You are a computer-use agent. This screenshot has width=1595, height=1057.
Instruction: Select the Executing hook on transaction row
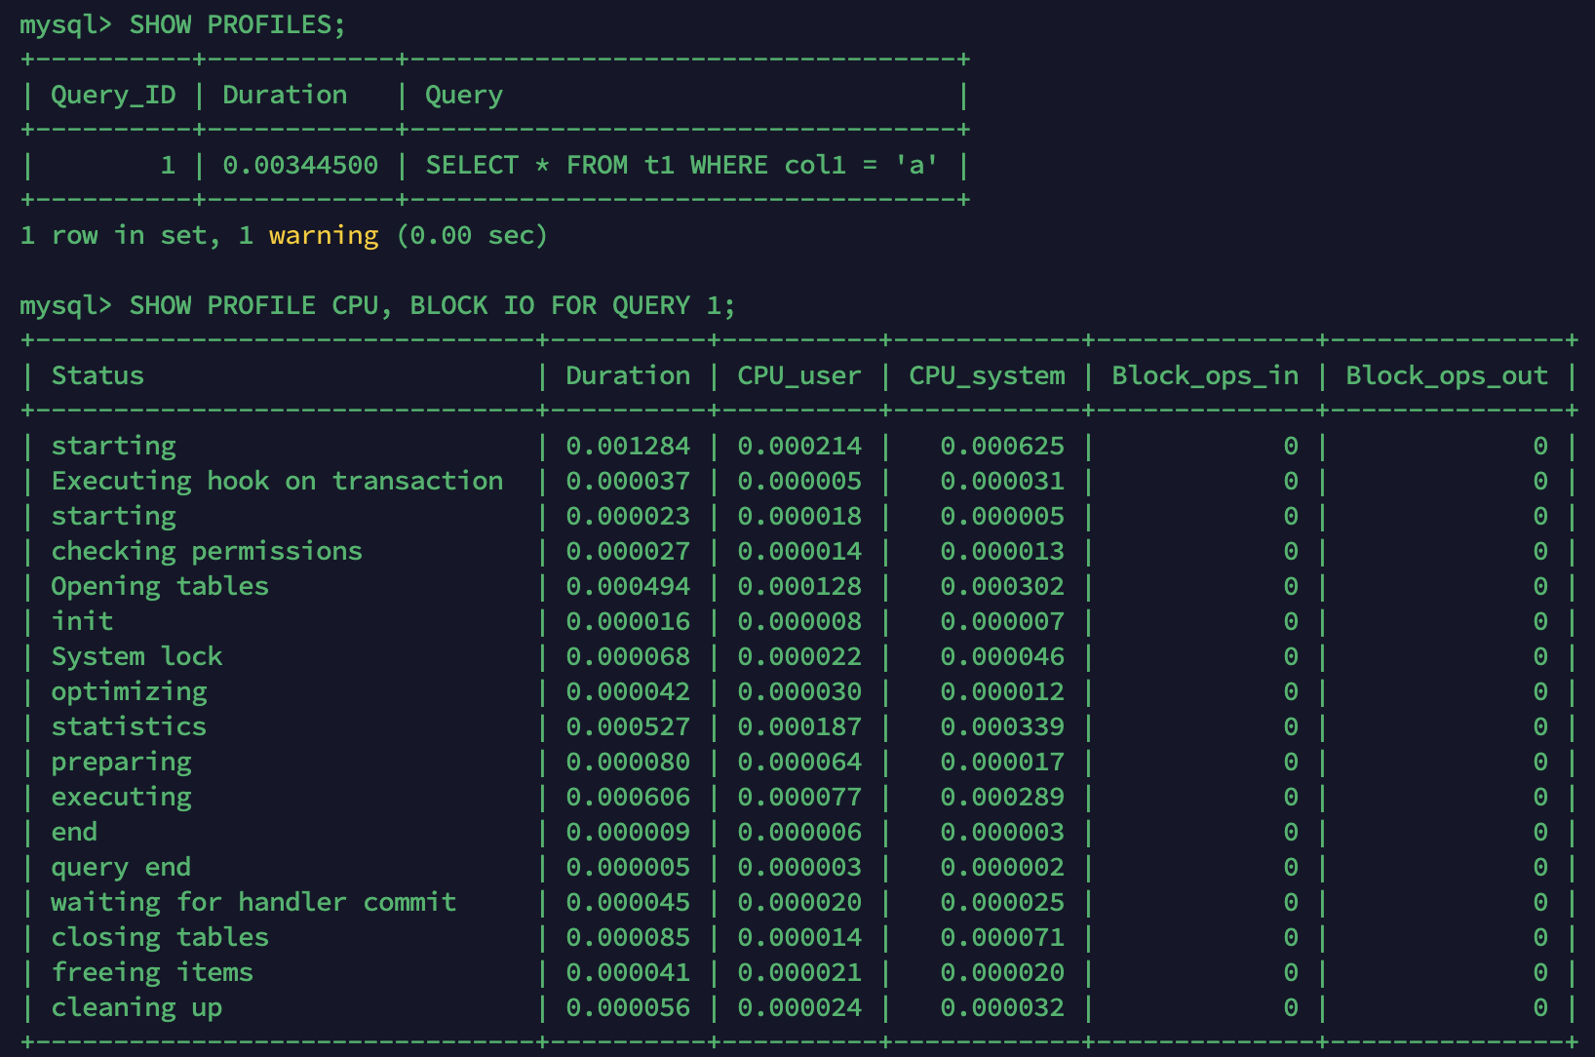[x=277, y=481]
